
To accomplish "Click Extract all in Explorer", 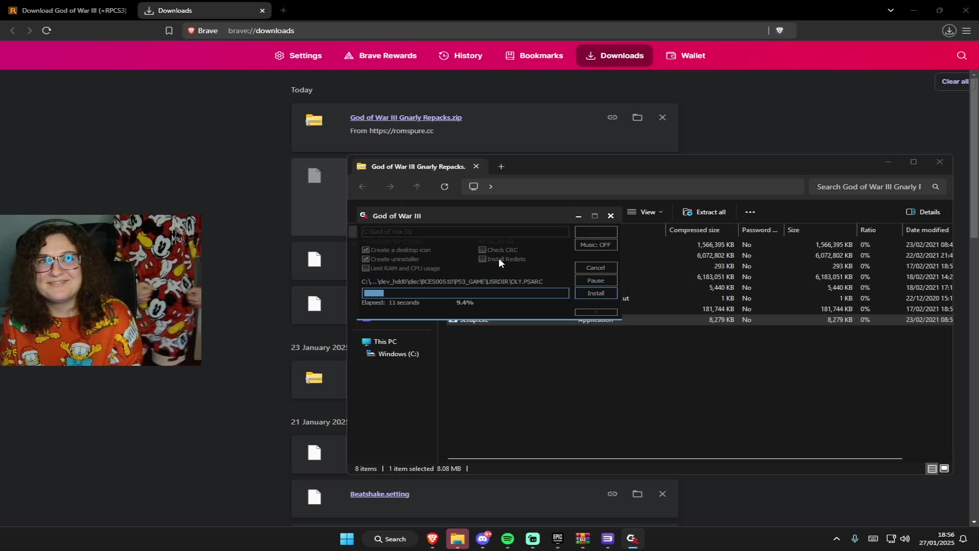I will pos(704,212).
